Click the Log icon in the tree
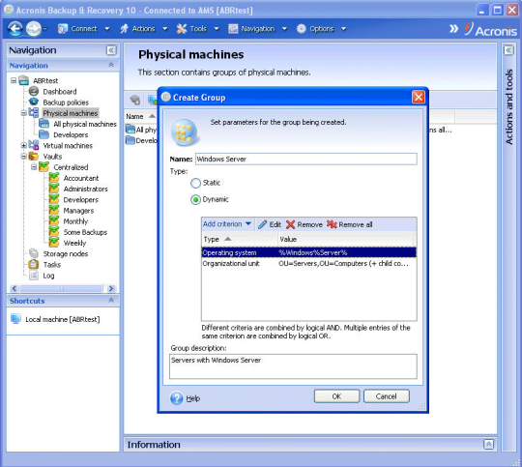This screenshot has width=522, height=467. (x=34, y=276)
